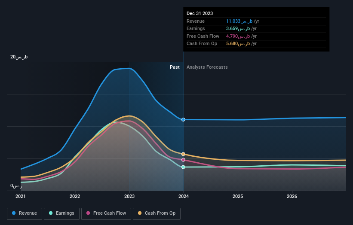353x225 pixels.
Task: Click the 2024 x-axis label
Action: click(184, 196)
